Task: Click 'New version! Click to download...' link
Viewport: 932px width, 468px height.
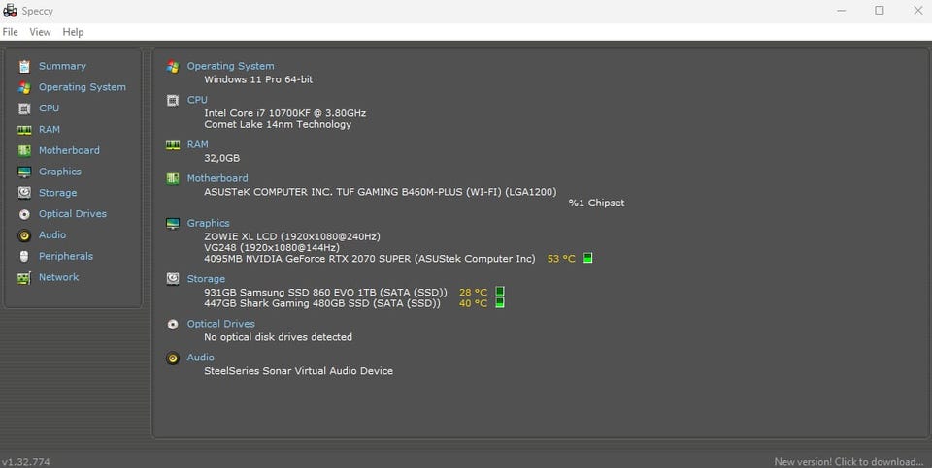Action: coord(849,461)
